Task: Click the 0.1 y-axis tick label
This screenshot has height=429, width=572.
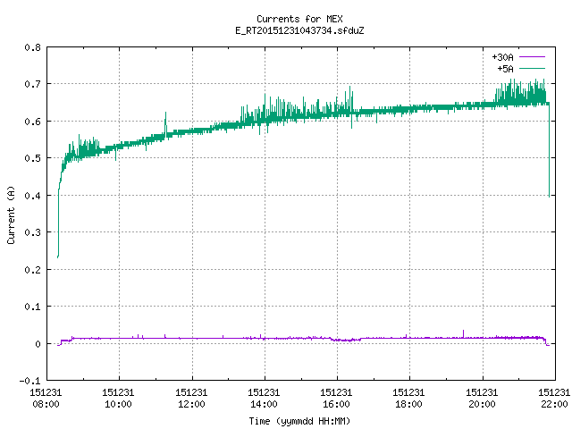Action: point(32,307)
